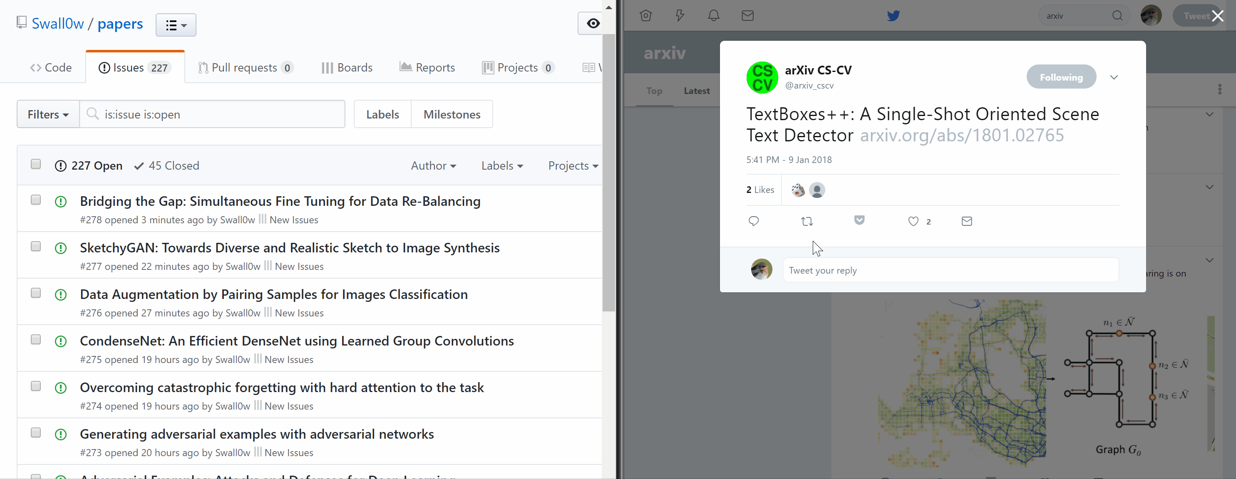
Task: Check the box for issue #278
Action: [35, 200]
